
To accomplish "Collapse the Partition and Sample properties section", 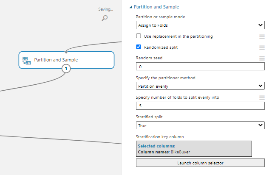I will (130, 7).
